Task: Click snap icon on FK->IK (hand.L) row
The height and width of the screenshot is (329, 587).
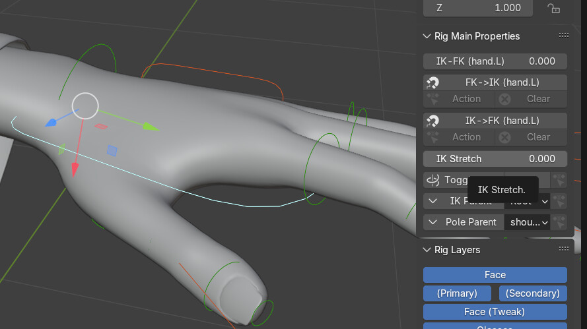Action: [x=432, y=82]
